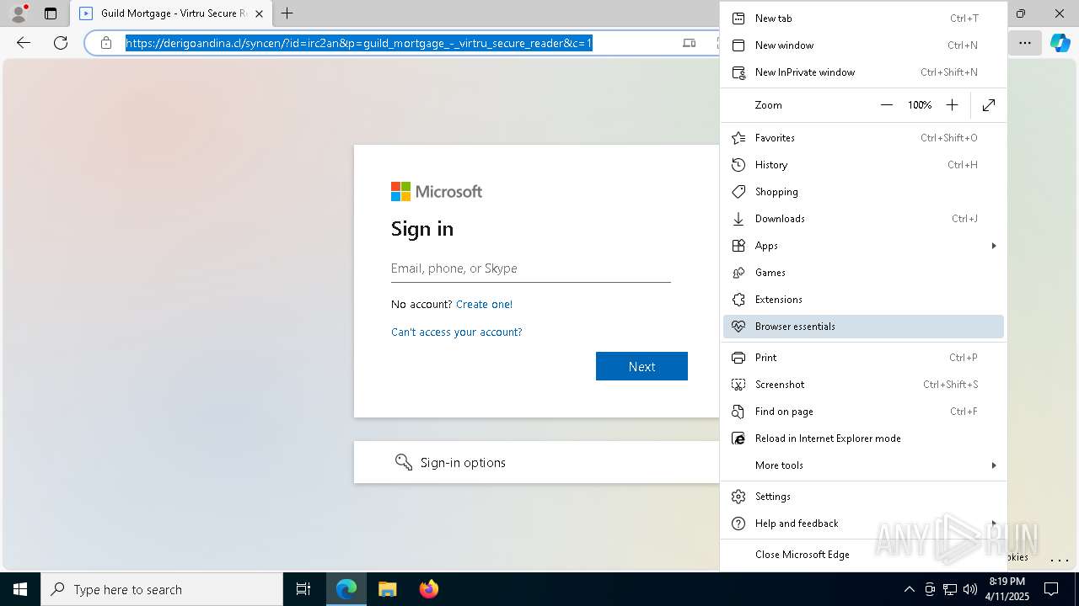Screen dimensions: 1079x606
Task: Click the Help question mark icon
Action: [738, 524]
